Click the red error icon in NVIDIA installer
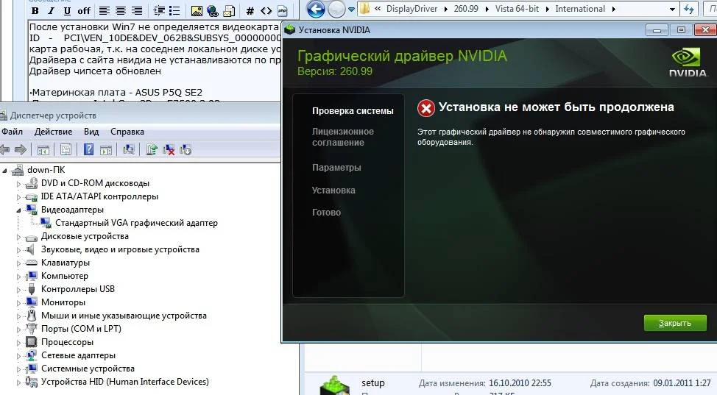This screenshot has height=395, width=717. click(x=425, y=108)
